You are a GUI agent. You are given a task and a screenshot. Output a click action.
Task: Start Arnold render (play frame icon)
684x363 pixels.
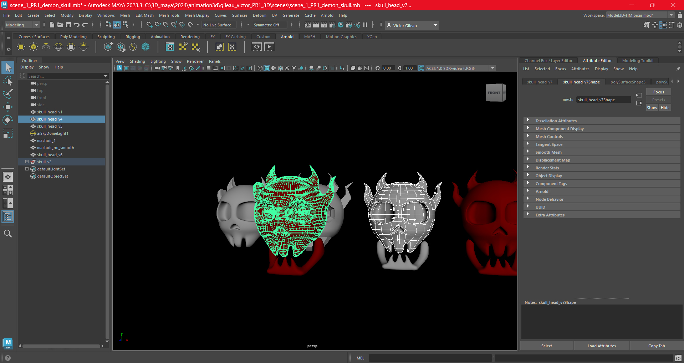tap(269, 47)
